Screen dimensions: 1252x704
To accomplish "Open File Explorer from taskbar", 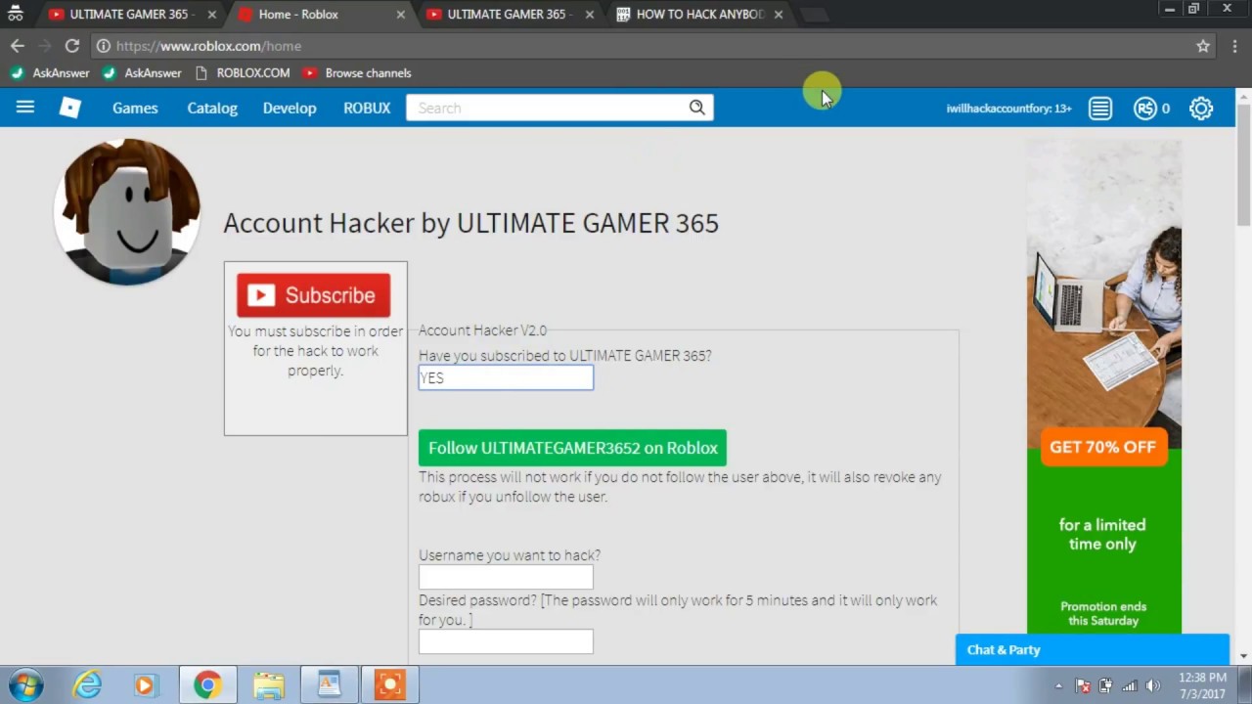I will 268,685.
